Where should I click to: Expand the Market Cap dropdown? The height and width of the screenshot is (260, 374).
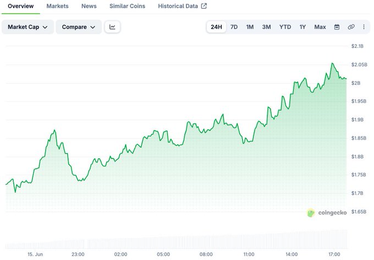tap(28, 27)
